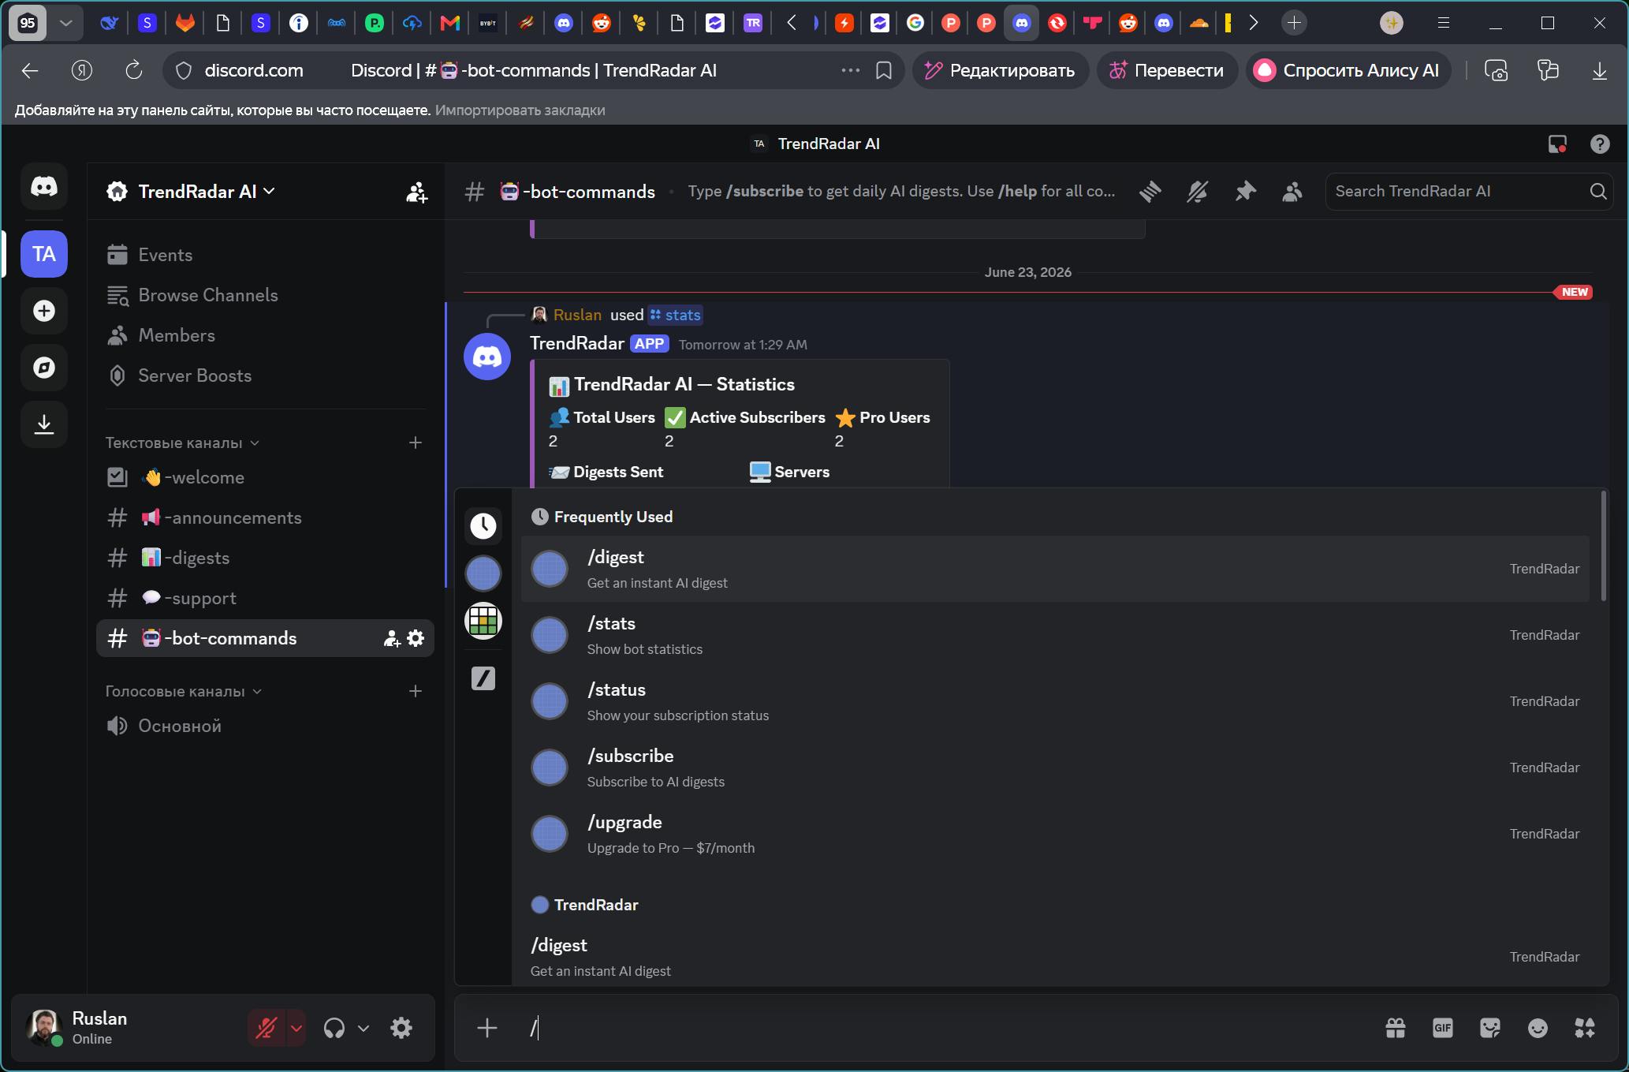Open the announcements channel

pos(265,517)
